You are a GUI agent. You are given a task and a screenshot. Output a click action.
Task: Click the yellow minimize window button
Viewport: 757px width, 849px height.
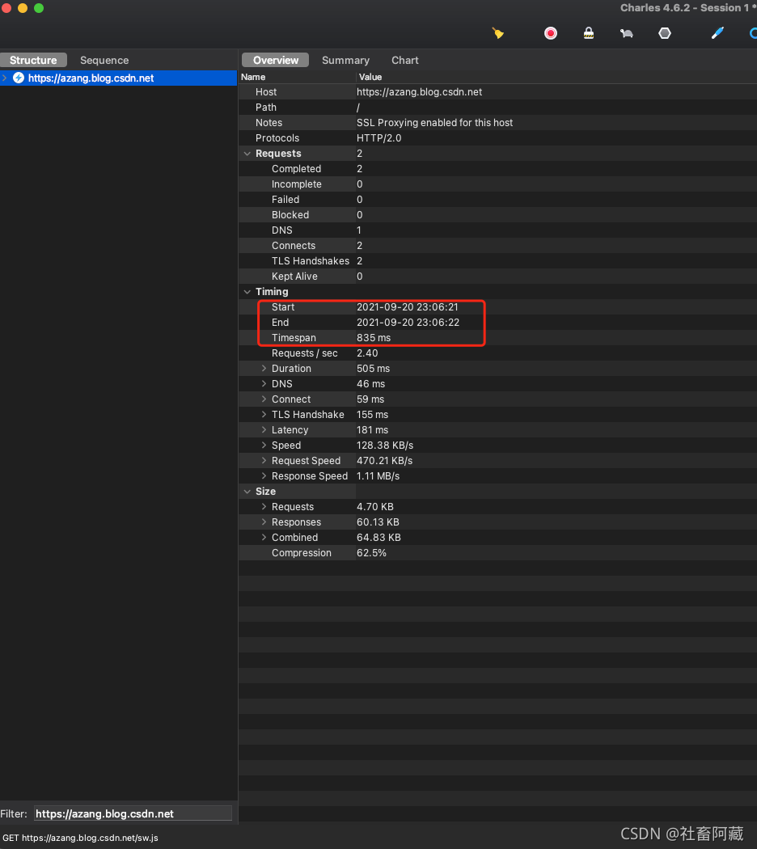point(23,8)
